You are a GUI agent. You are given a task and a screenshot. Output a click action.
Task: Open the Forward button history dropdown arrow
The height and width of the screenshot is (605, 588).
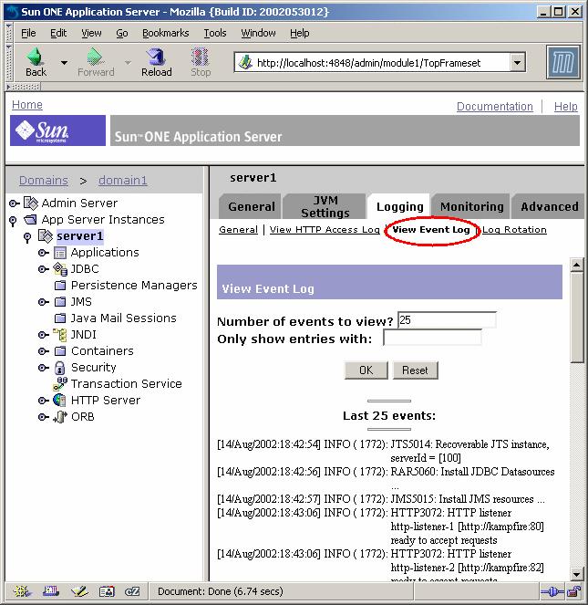point(128,62)
